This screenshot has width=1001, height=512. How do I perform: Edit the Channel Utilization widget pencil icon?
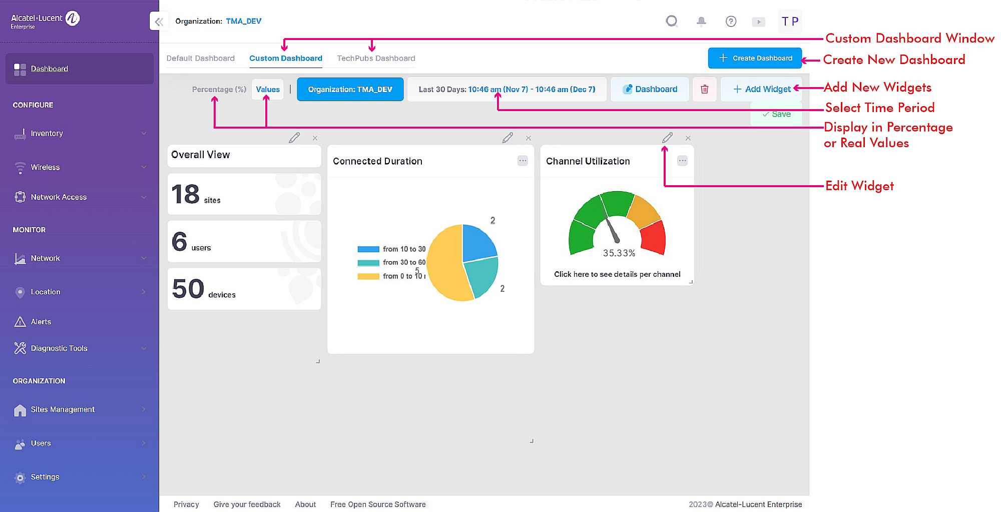pyautogui.click(x=667, y=138)
